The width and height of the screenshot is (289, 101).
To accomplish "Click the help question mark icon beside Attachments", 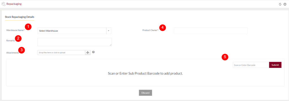I will (x=93, y=52).
